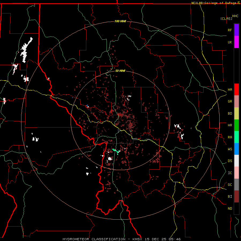Click the 15 DEC 25 date text
The height and width of the screenshot is (241, 241).
click(x=156, y=239)
